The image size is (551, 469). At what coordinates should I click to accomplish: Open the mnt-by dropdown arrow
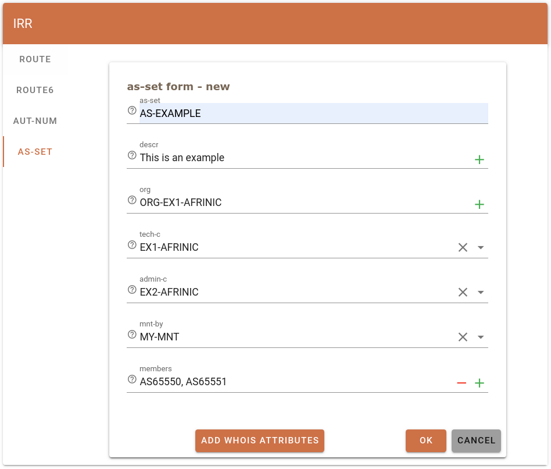[x=481, y=337]
